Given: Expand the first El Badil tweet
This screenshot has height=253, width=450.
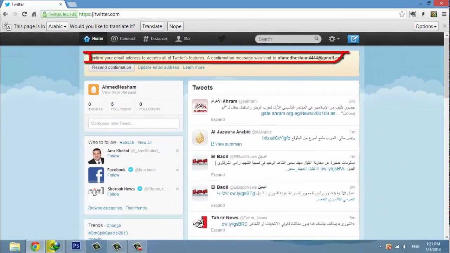Looking at the screenshot, I should 218,175.
